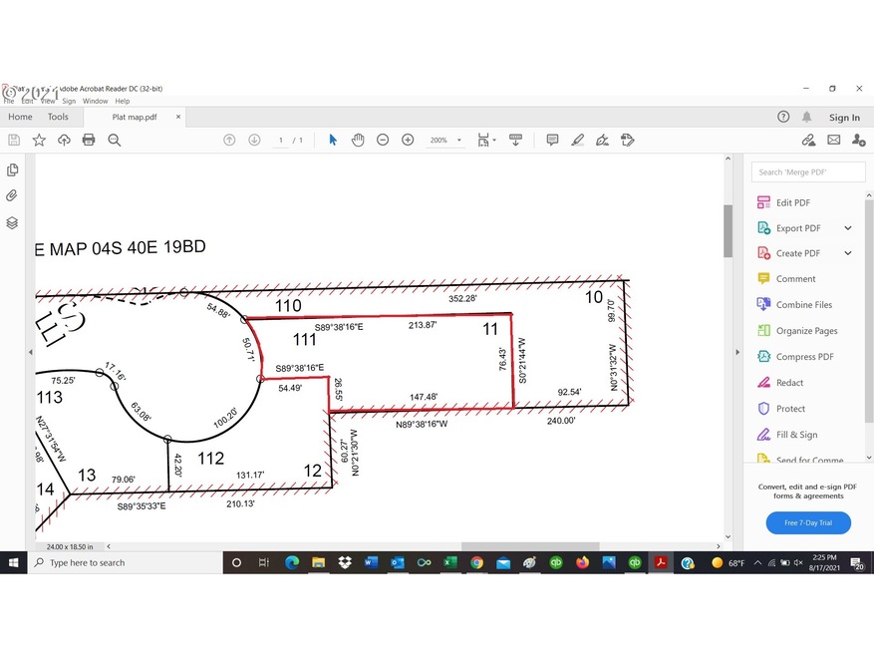This screenshot has height=656, width=874.
Task: Click the document horizontal scrollbar thumb
Action: click(x=530, y=546)
